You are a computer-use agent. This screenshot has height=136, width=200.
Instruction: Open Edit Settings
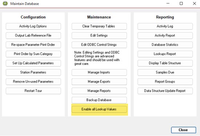point(99,36)
